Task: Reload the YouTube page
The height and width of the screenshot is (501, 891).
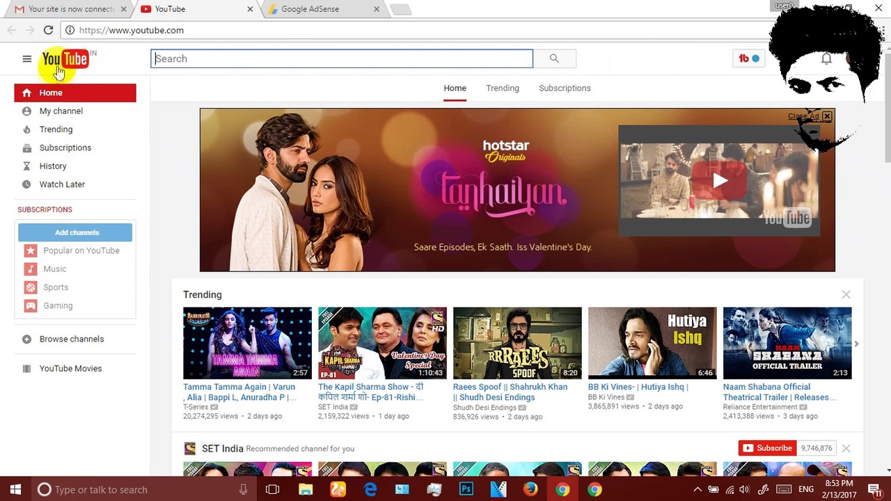Action: 48,30
